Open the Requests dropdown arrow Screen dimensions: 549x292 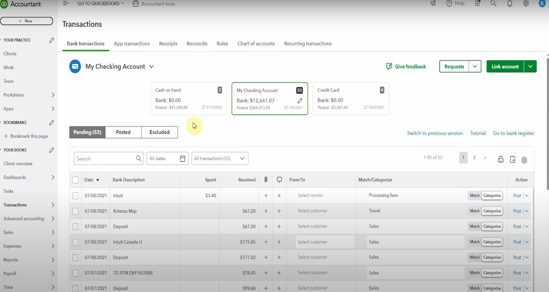(x=475, y=66)
